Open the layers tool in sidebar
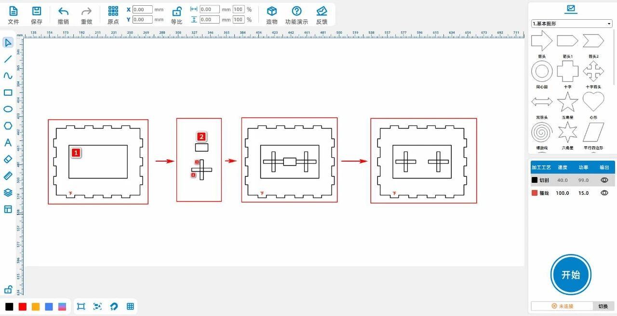 [x=8, y=192]
